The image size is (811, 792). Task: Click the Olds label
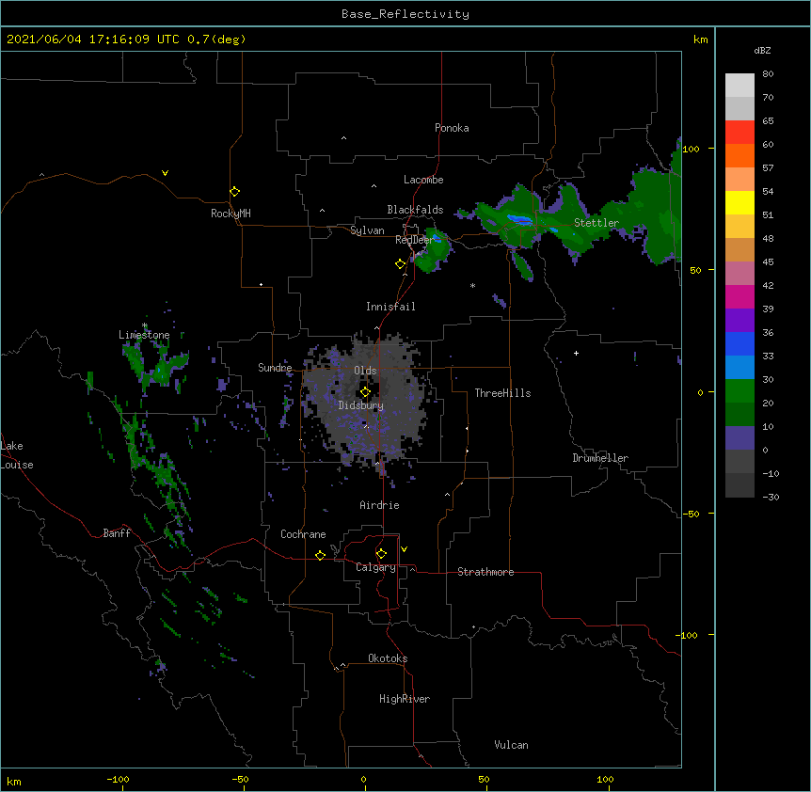tap(365, 371)
